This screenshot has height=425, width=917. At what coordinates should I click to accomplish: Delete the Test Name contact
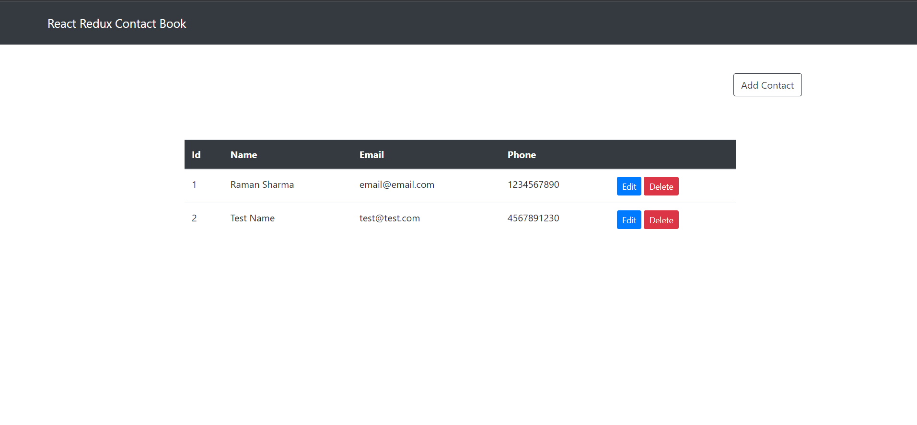[661, 220]
